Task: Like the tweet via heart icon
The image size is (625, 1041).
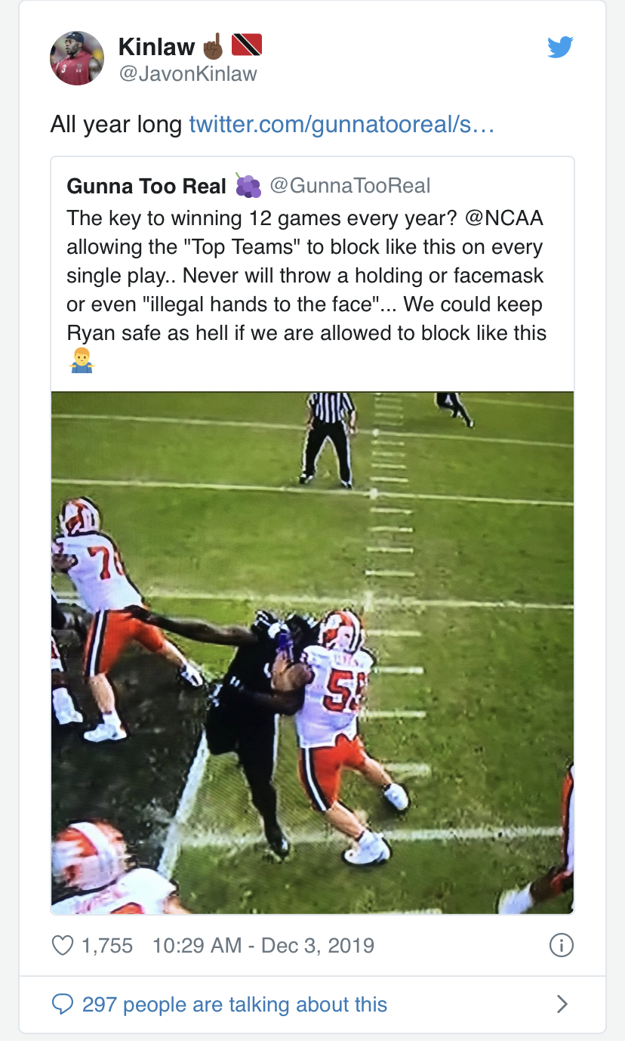Action: click(63, 945)
